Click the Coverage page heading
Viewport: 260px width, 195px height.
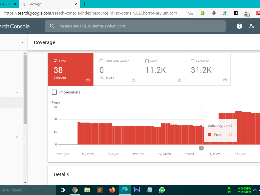(44, 42)
